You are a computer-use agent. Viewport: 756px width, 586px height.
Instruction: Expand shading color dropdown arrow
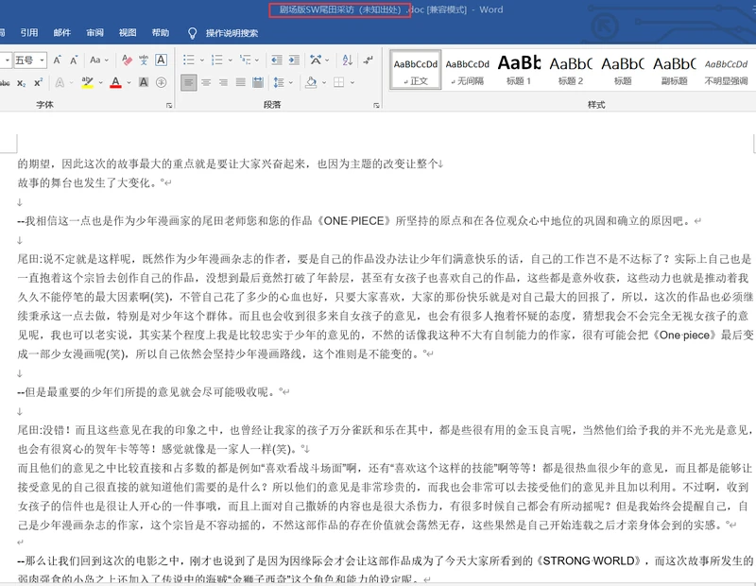point(324,82)
